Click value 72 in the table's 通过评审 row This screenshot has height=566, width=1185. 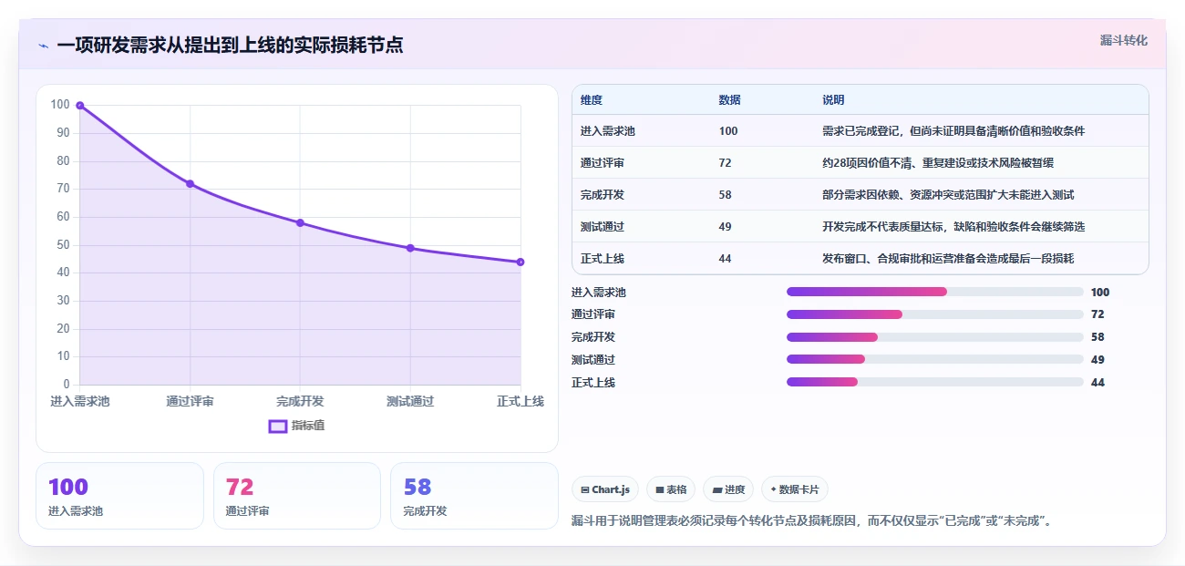(x=725, y=163)
